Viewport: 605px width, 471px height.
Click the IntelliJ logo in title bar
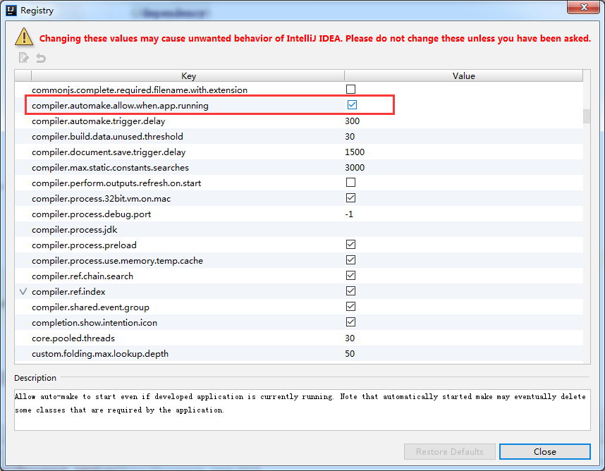(x=11, y=11)
